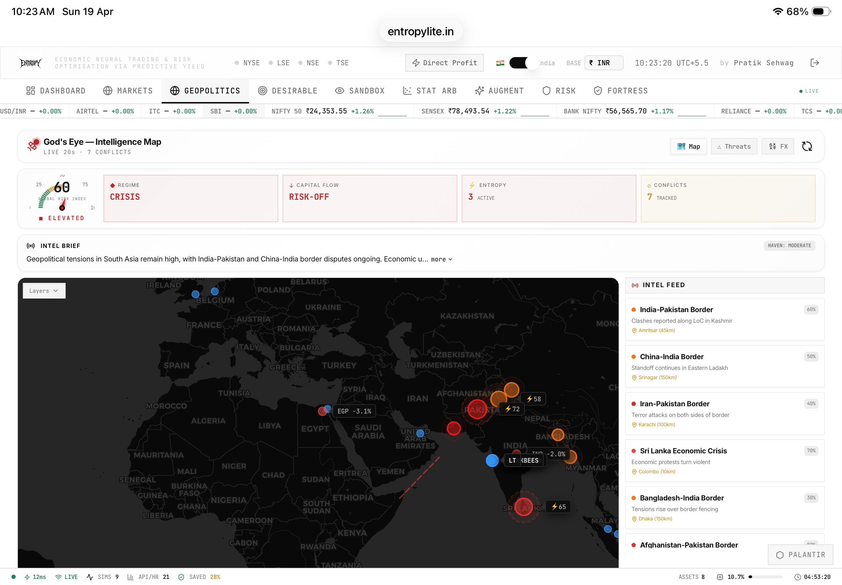842x585 pixels.
Task: Click the Pakistan red conflict marker
Action: tap(477, 409)
